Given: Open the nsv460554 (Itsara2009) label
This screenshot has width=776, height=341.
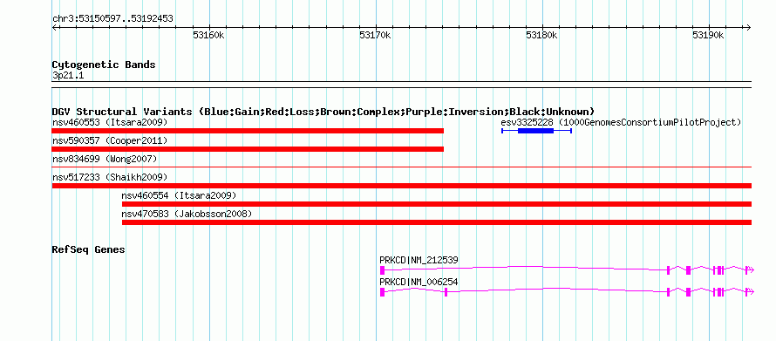Looking at the screenshot, I should click(179, 195).
